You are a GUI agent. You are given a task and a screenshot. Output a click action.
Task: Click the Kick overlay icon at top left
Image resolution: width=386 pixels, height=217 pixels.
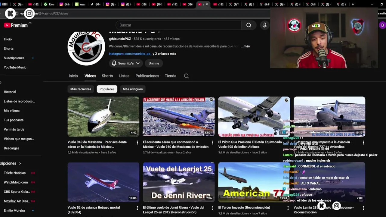point(10,14)
